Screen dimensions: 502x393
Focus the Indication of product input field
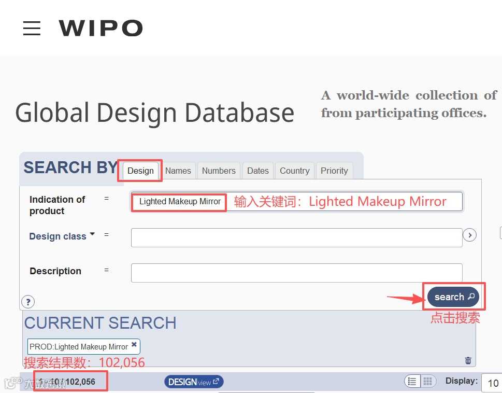coord(297,202)
